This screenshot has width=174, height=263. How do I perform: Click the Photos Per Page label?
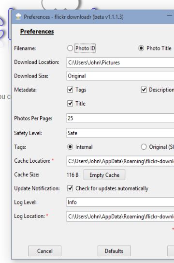point(33,118)
